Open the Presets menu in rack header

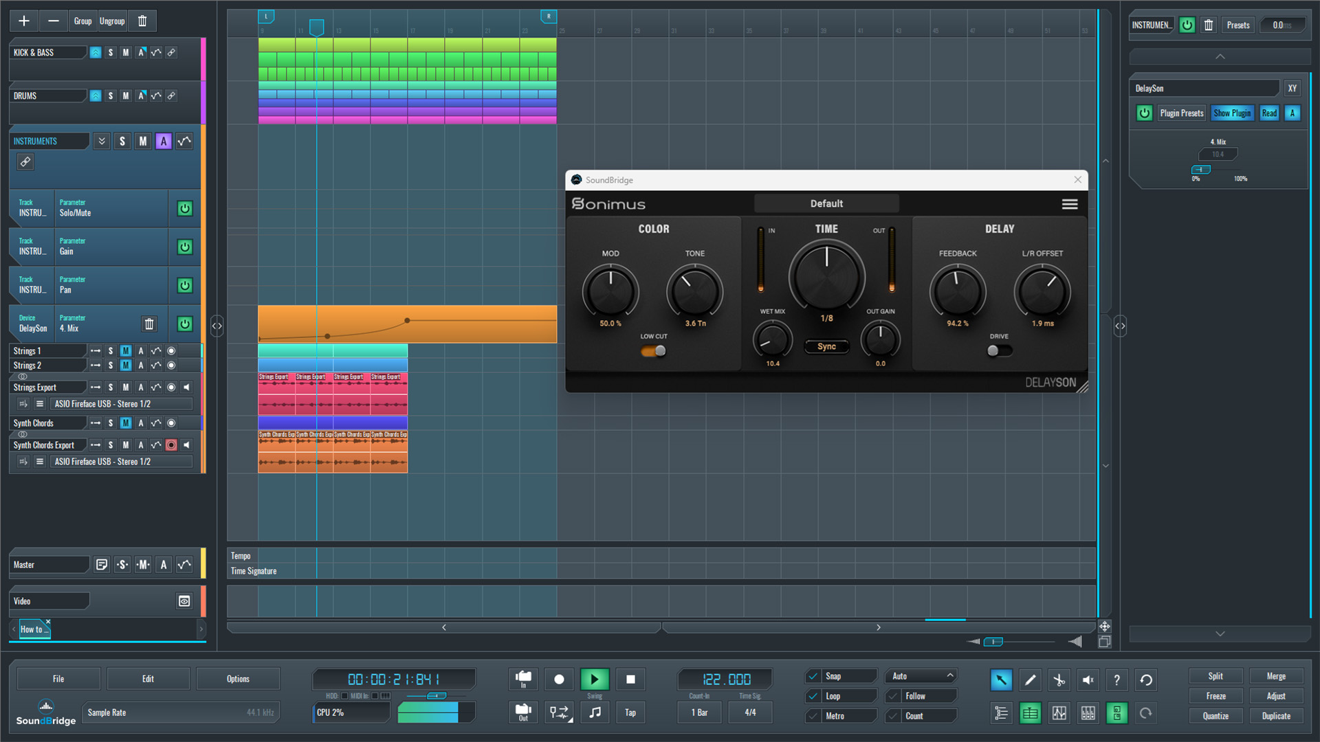[1238, 25]
